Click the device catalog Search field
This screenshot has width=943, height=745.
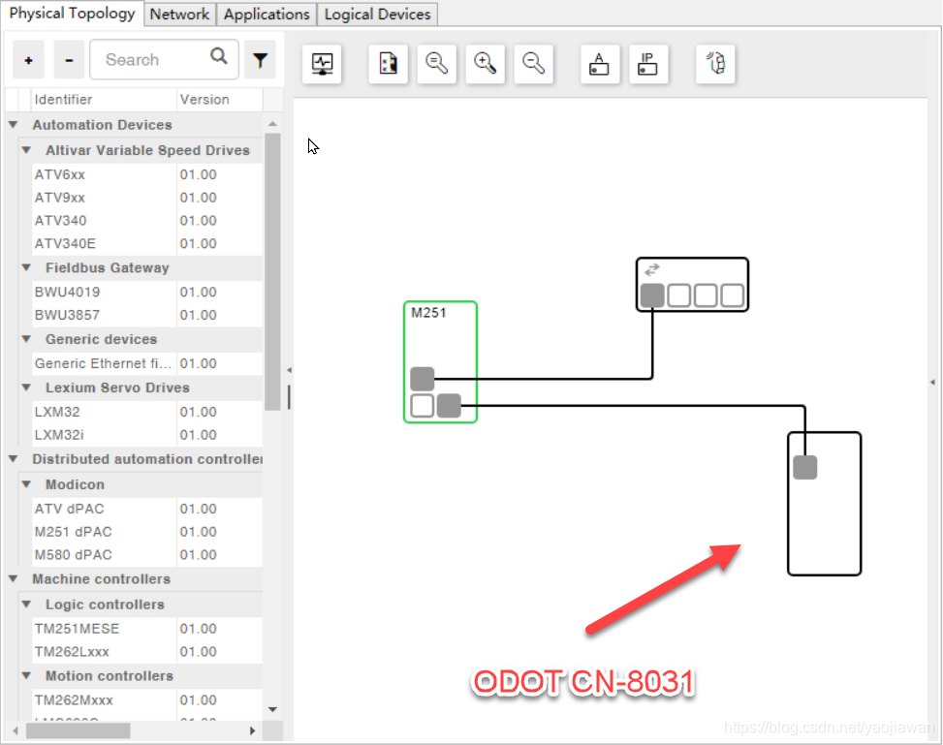point(164,59)
